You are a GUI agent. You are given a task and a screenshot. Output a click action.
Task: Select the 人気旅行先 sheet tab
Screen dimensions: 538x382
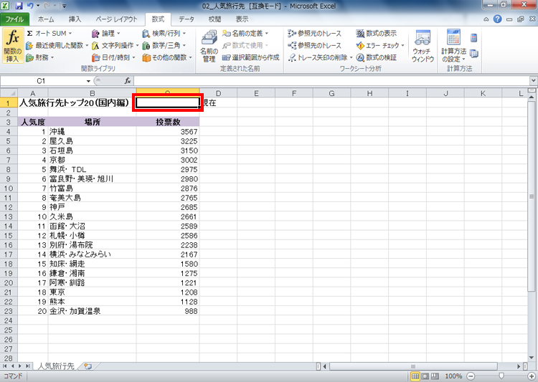pos(55,366)
